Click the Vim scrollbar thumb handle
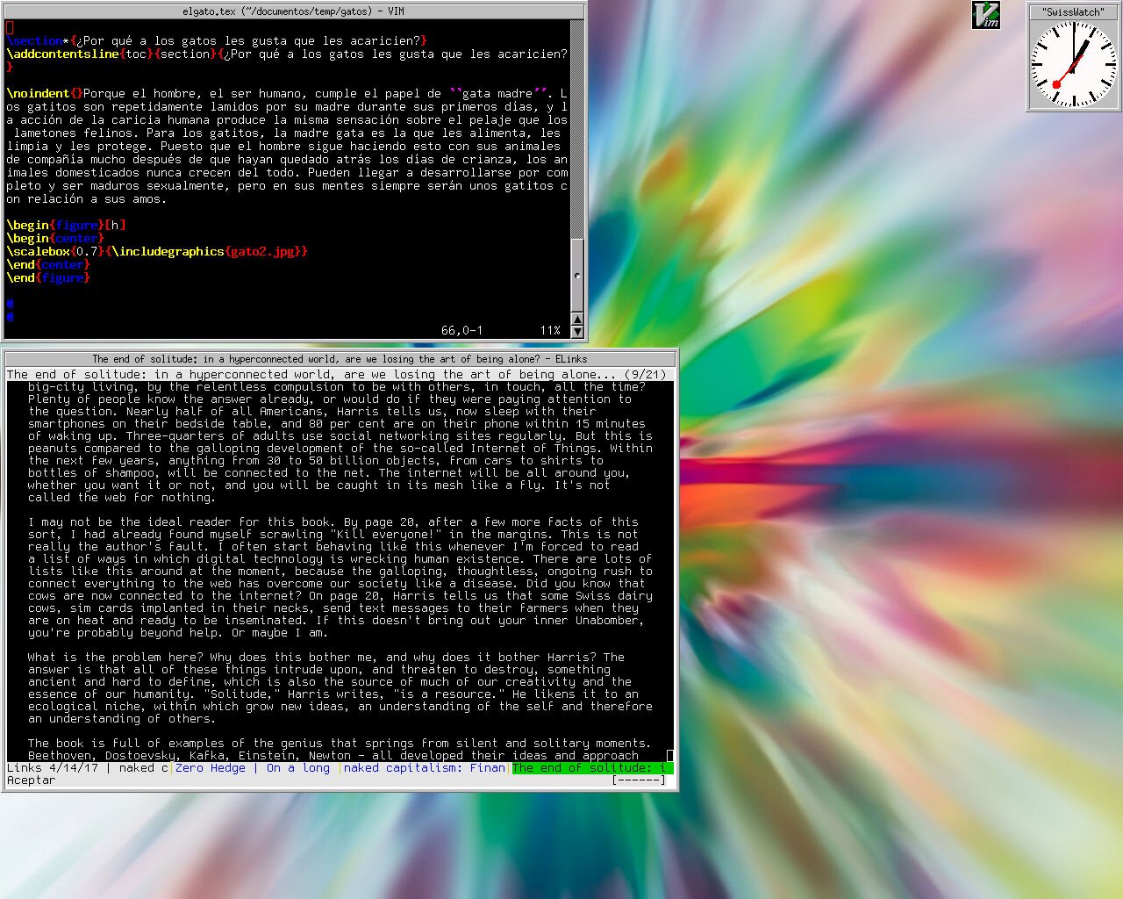 click(x=576, y=274)
